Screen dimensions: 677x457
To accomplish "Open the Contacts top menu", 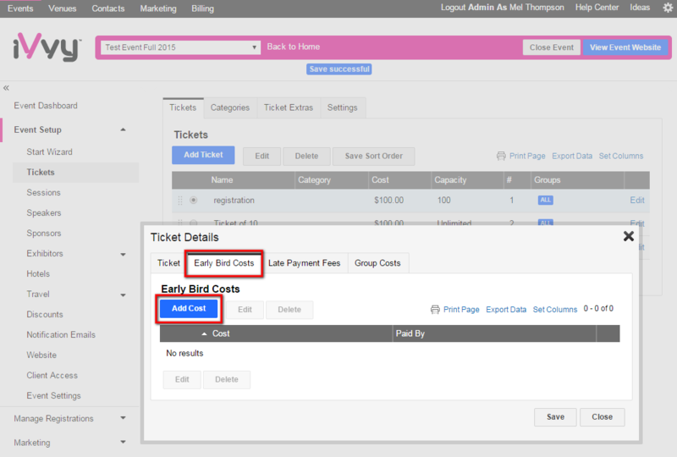I will 108,8.
